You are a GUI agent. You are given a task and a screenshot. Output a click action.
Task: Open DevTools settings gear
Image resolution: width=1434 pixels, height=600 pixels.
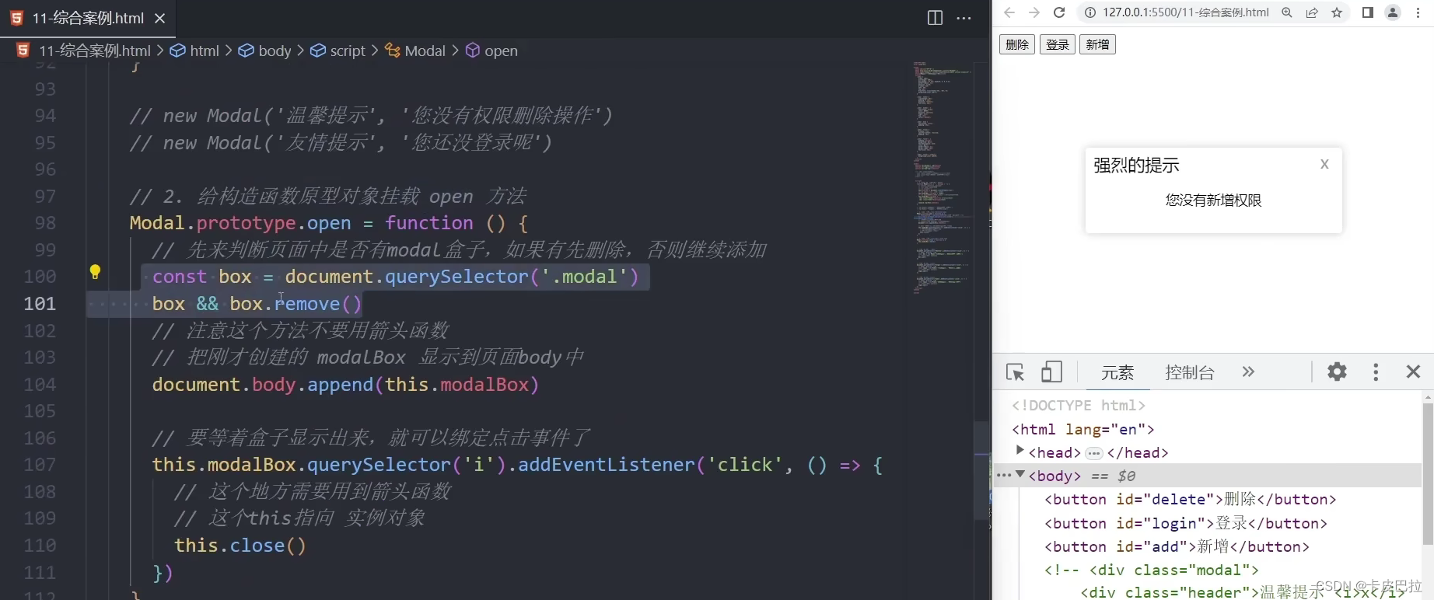coord(1337,372)
